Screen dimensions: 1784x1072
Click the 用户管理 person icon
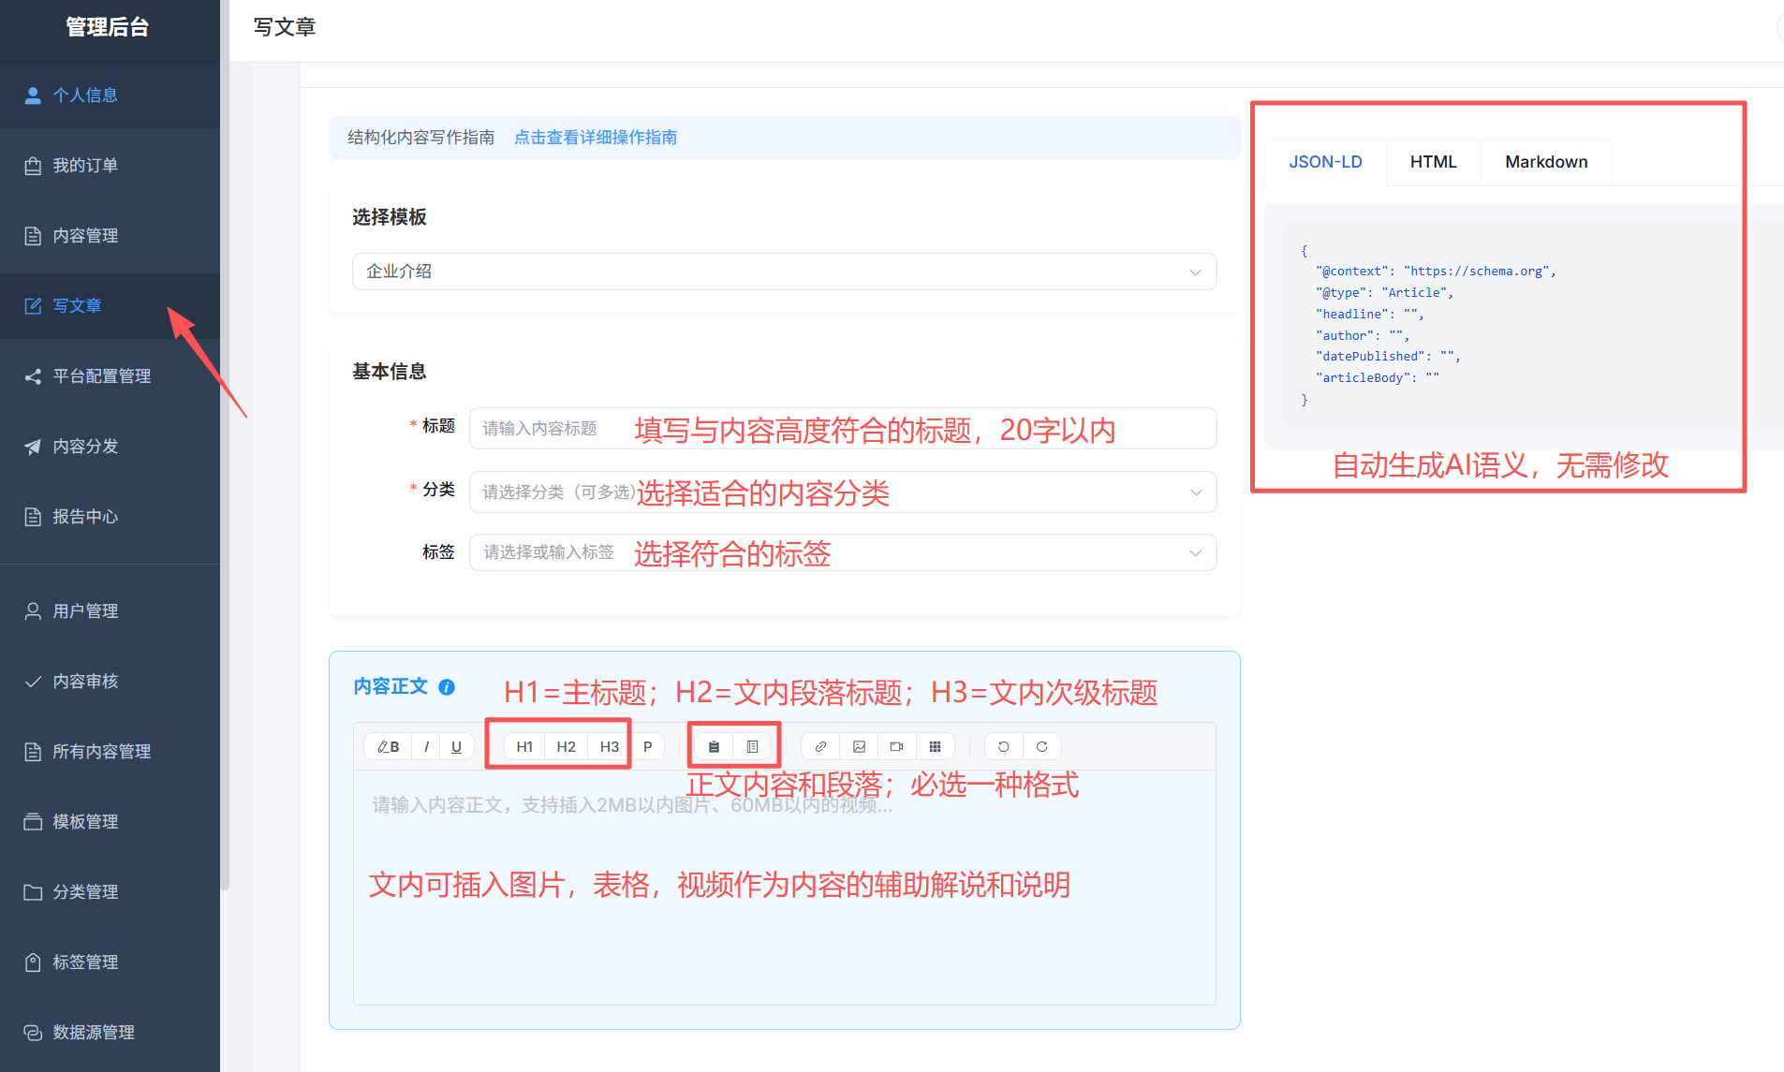33,611
